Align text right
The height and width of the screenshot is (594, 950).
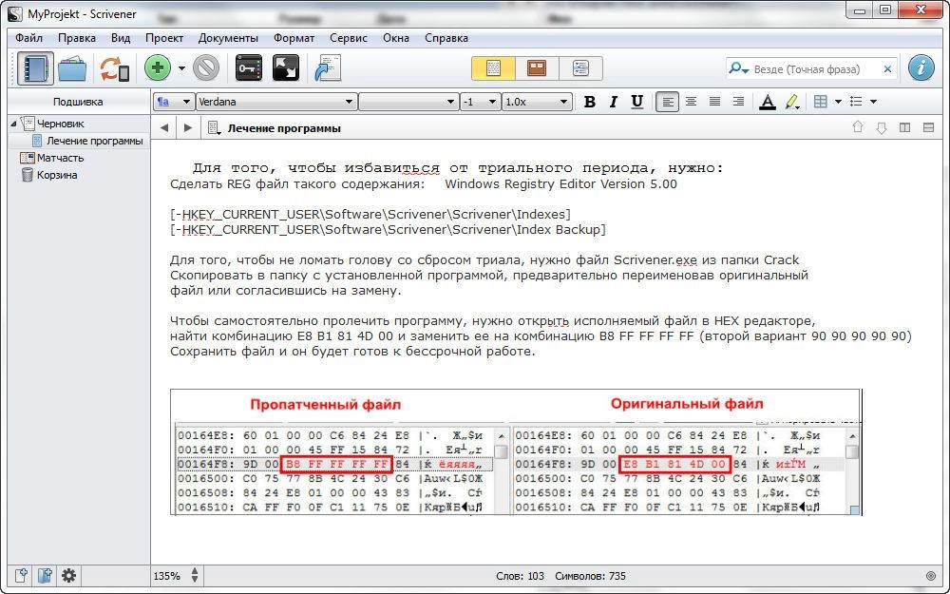[738, 102]
